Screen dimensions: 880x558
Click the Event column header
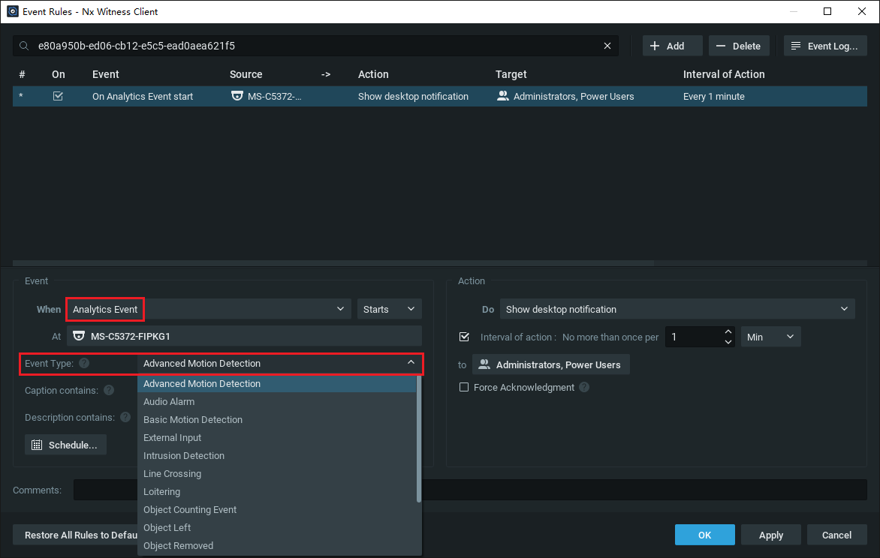[106, 74]
